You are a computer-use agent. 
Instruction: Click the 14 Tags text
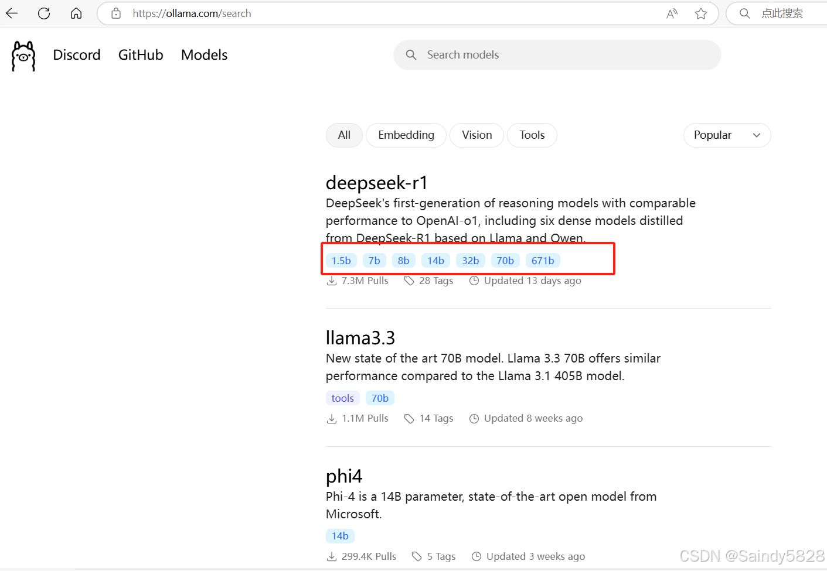pyautogui.click(x=436, y=418)
